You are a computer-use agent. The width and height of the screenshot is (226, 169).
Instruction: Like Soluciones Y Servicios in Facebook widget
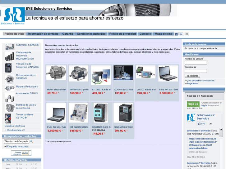[201, 124]
